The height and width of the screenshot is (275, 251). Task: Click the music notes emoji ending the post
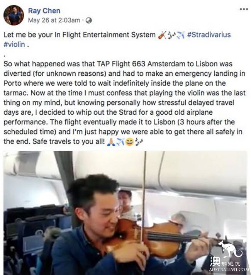(139, 141)
